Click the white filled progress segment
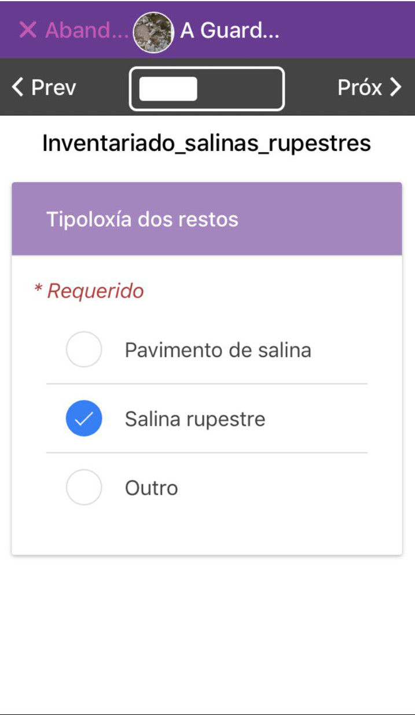The height and width of the screenshot is (715, 415). coord(168,89)
